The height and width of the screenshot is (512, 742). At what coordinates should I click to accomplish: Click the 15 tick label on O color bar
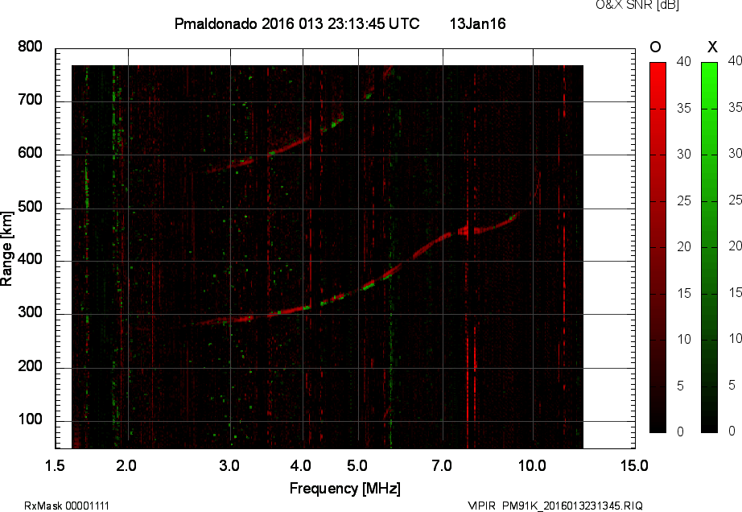[x=684, y=293]
